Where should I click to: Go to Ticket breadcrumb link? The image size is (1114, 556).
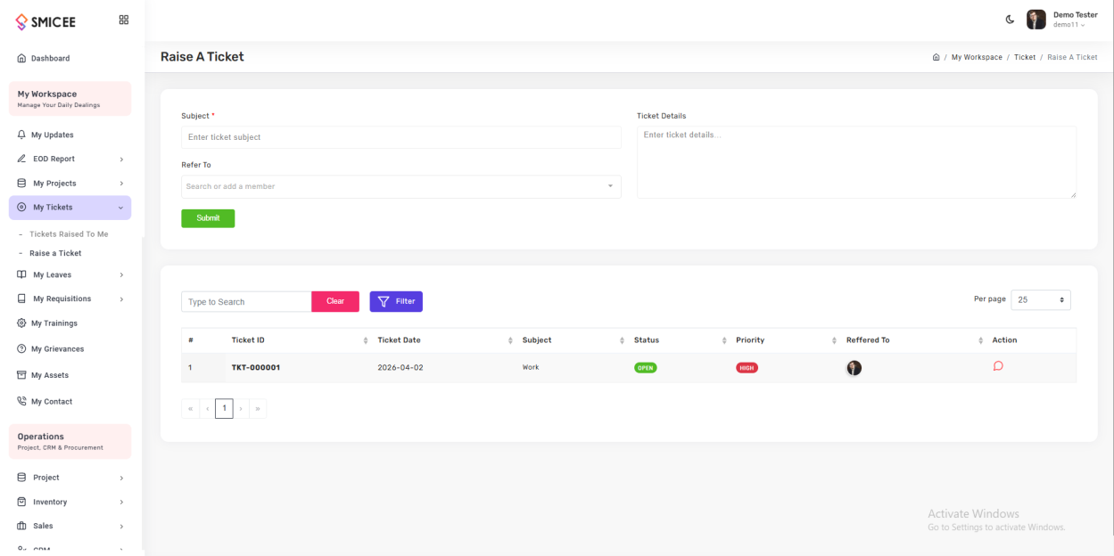coord(1025,57)
